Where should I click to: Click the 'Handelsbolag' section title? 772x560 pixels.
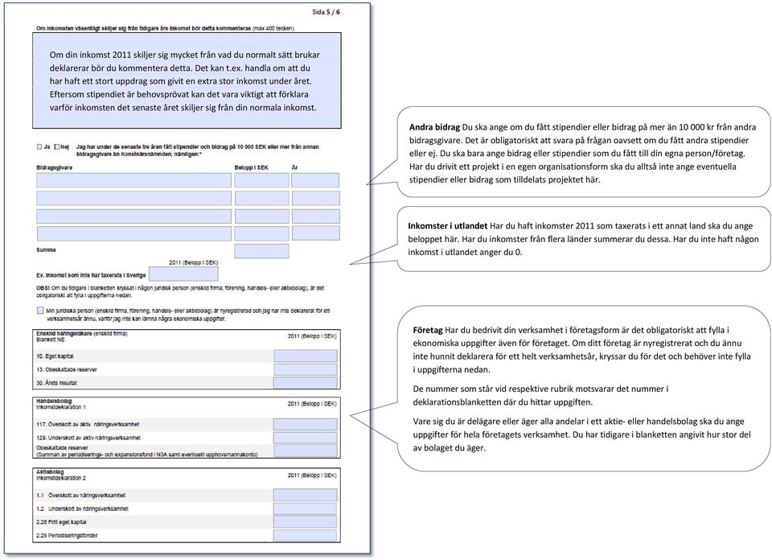(54, 401)
